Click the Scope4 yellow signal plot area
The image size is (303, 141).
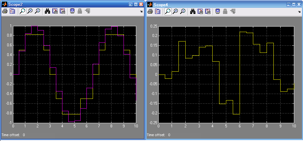(226, 75)
